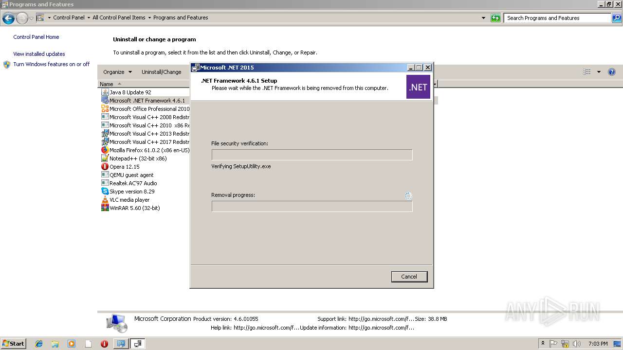The height and width of the screenshot is (350, 623).
Task: Expand dropdown arrow after All Control Panel Items
Action: point(149,17)
